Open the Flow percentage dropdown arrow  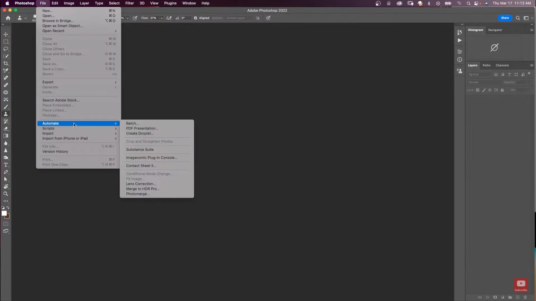162,18
